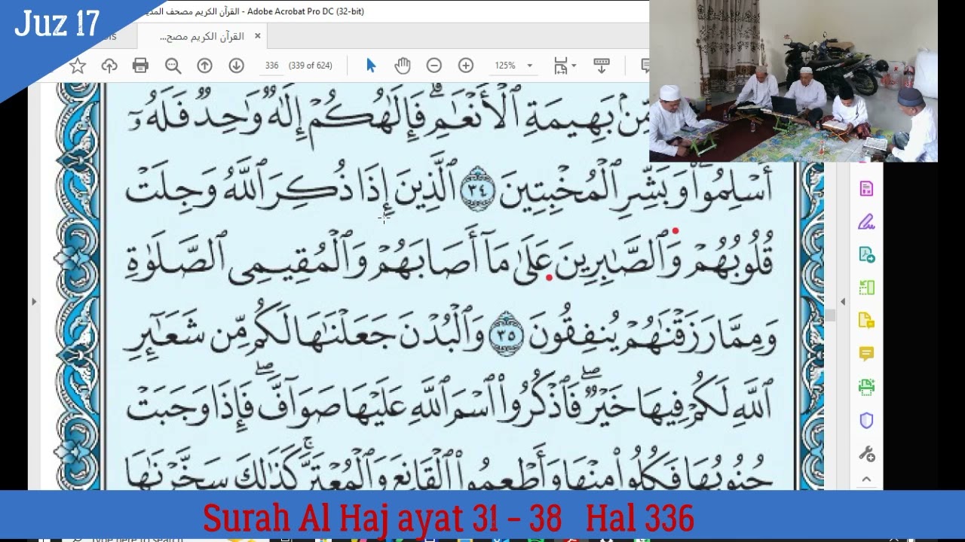This screenshot has height=542, width=965.
Task: Click the scrolling mode keyboard icon
Action: tap(601, 65)
